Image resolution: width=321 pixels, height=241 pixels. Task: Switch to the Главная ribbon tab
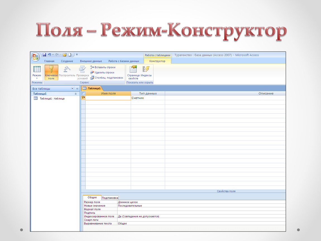point(49,61)
